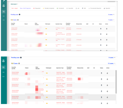Click 'Blue = Draft Diagnosis' legend text

(25, 8)
